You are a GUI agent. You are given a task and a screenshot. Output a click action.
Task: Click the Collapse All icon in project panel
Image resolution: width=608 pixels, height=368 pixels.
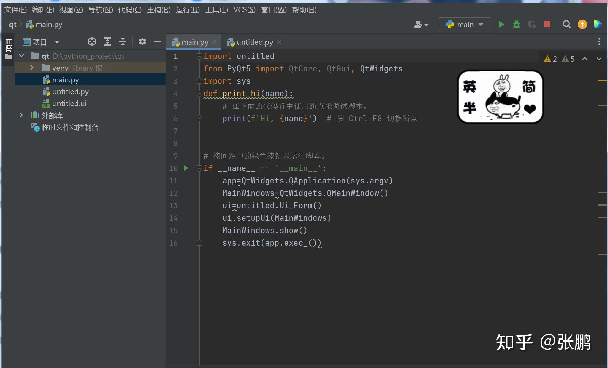pyautogui.click(x=123, y=42)
